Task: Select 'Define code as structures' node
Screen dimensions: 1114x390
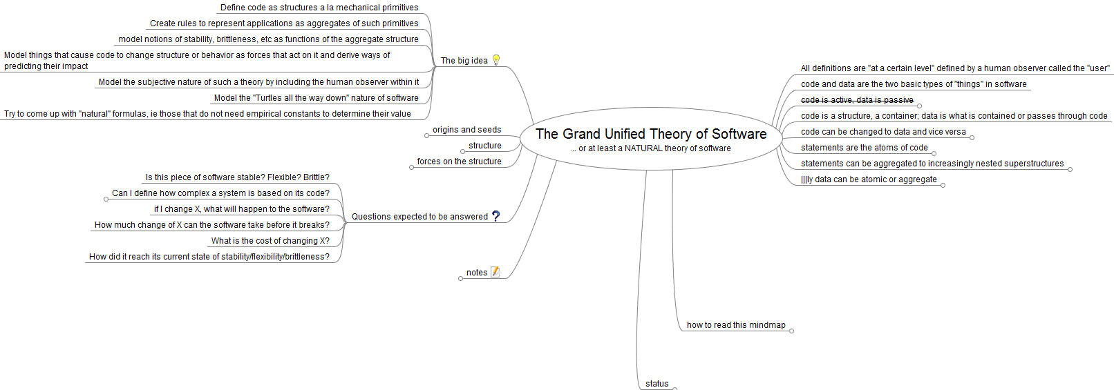Action: pyautogui.click(x=319, y=8)
